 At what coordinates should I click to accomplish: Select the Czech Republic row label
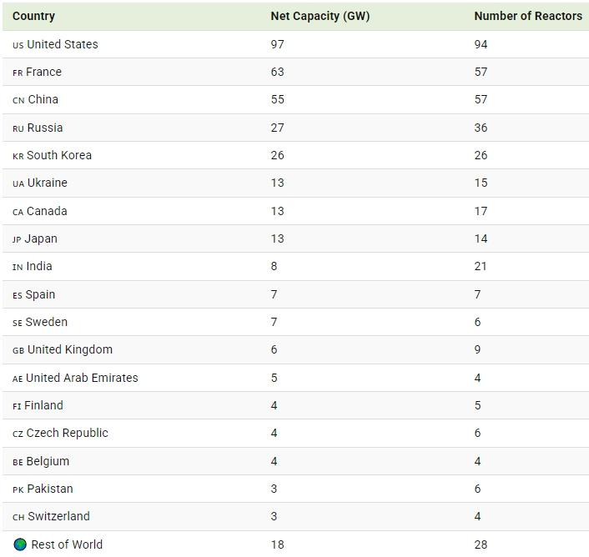pos(67,433)
